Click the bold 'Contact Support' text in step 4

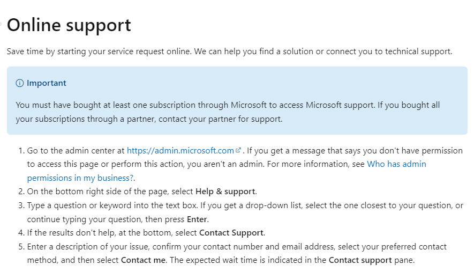point(231,233)
